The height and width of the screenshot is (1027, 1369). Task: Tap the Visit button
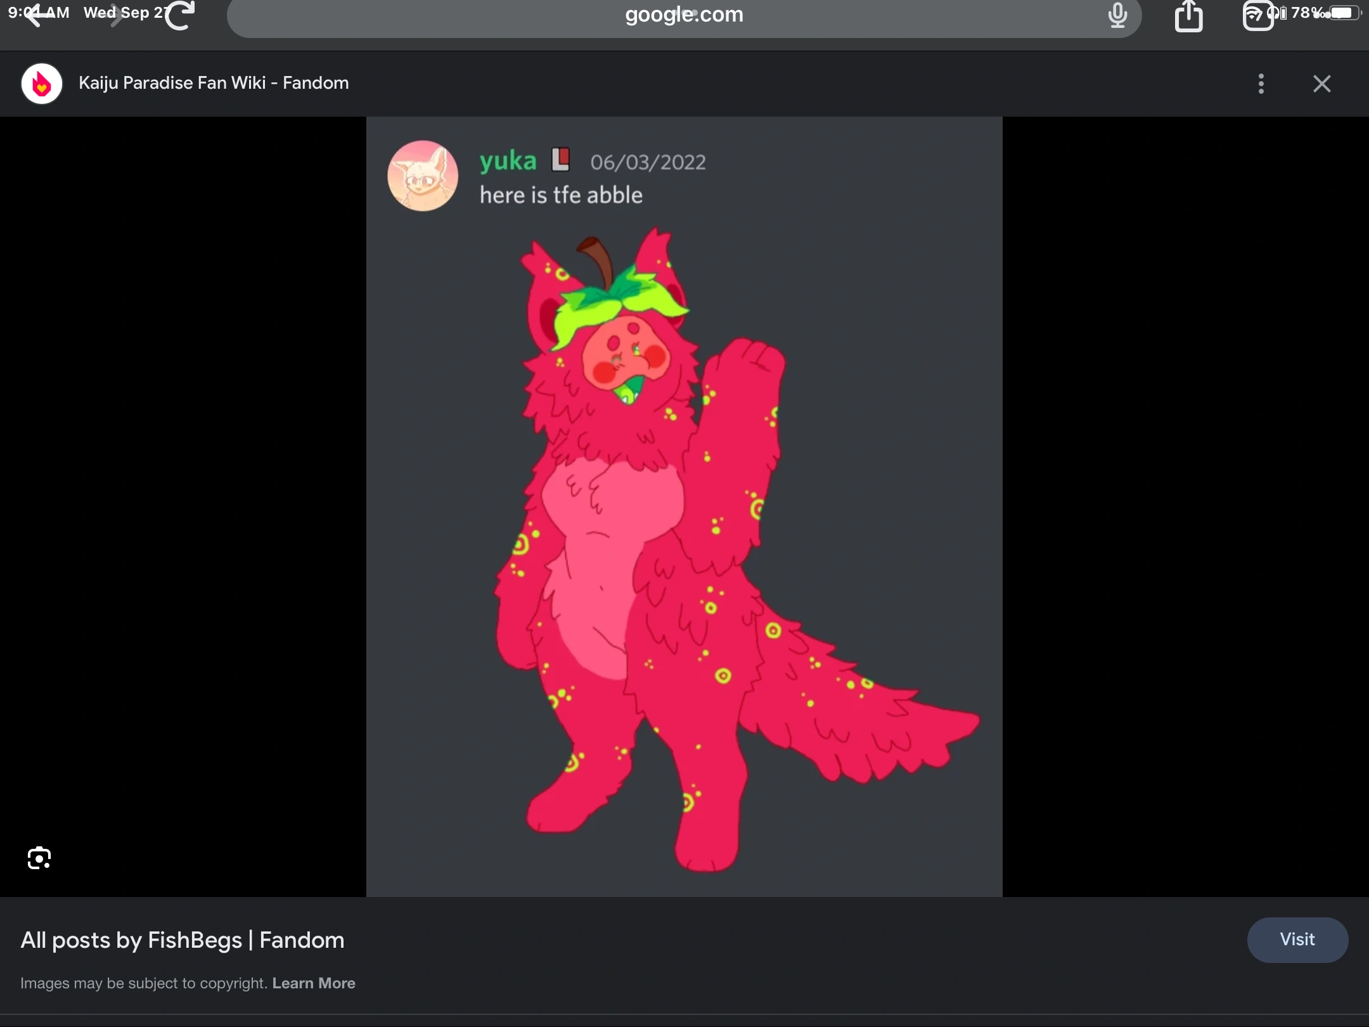click(1297, 940)
